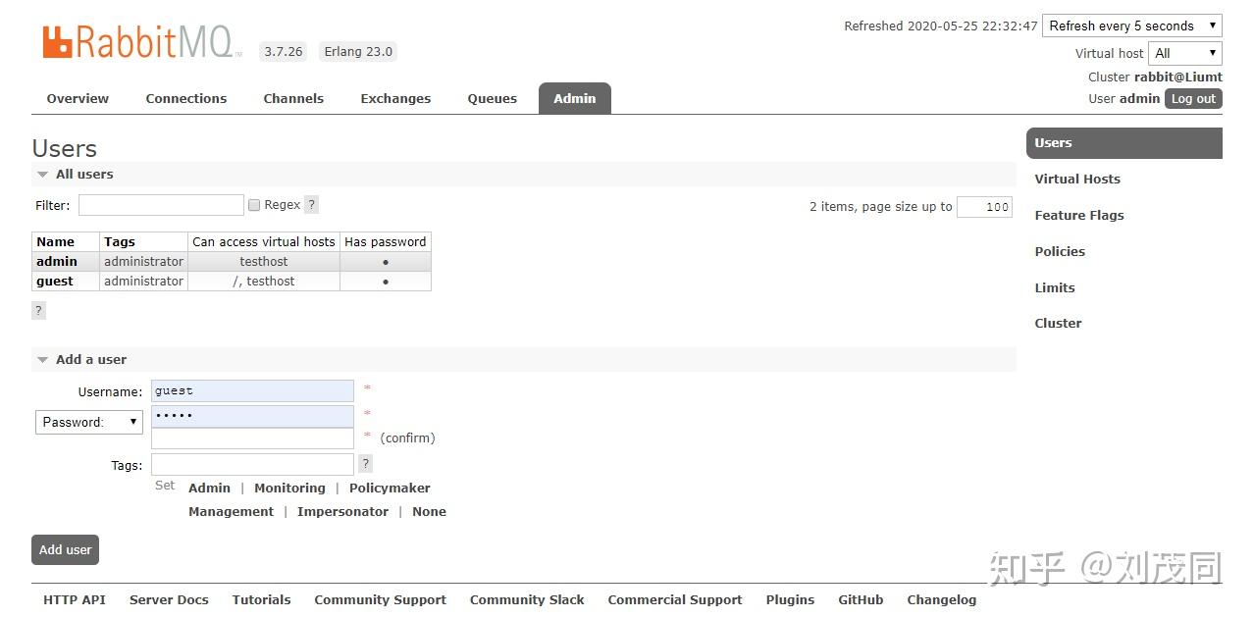Open the Password type dropdown

pyautogui.click(x=89, y=422)
